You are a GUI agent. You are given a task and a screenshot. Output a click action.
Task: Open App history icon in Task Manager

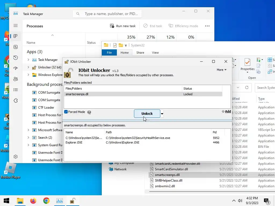click(x=16, y=58)
